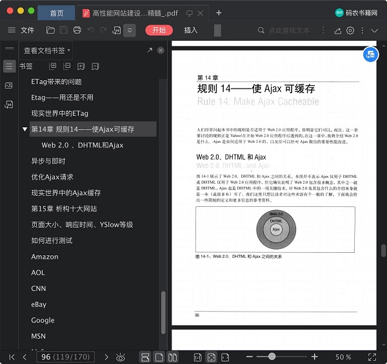Click the text search field
This screenshot has height=364, width=387.
[289, 30]
